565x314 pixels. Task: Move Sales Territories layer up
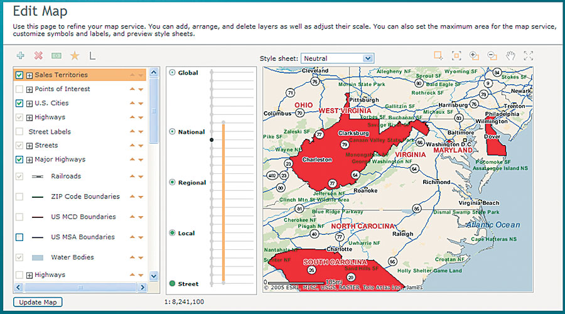coord(132,75)
